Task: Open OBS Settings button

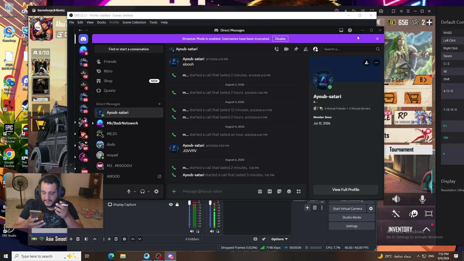Action: click(352, 226)
